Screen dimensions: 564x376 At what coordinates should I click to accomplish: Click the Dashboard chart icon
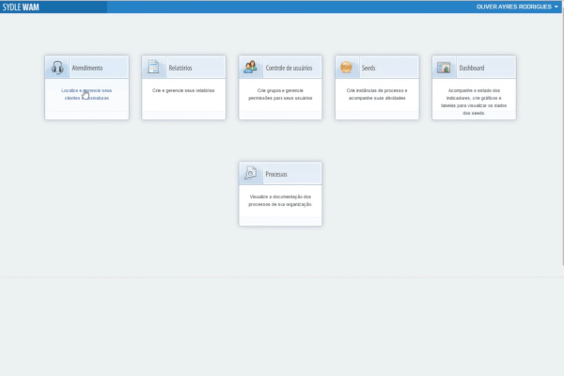pyautogui.click(x=444, y=68)
